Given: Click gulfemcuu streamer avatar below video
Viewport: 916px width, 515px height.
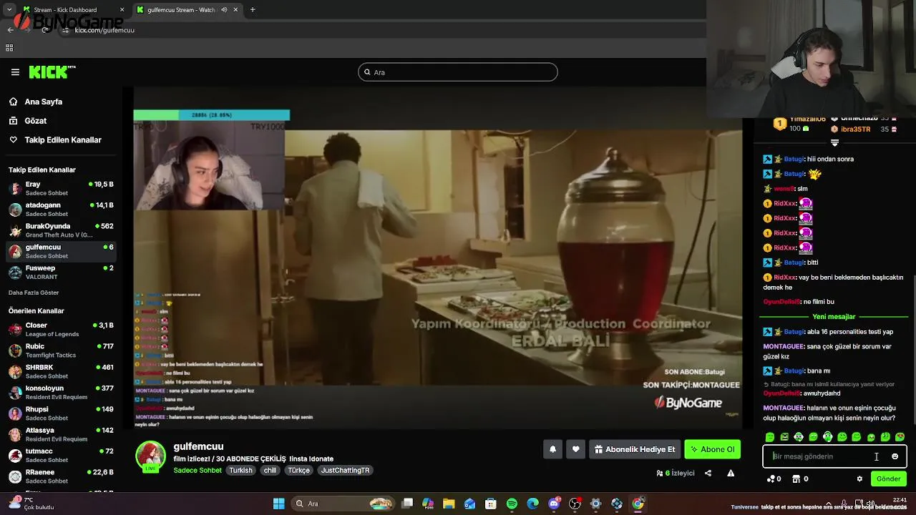Looking at the screenshot, I should 151,456.
